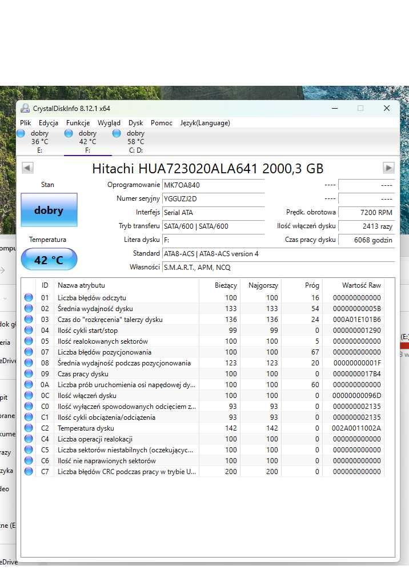Click the status orb of attribute 01
Screen dimensions: 409x569
[29, 297]
